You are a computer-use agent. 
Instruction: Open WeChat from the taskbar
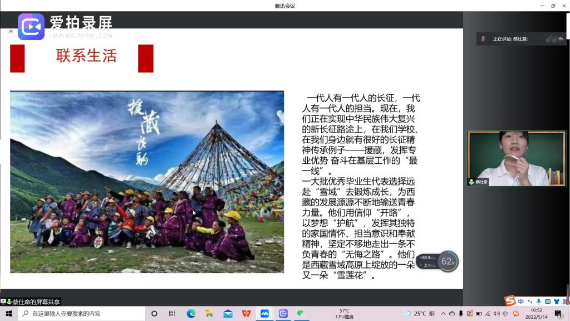[301, 314]
